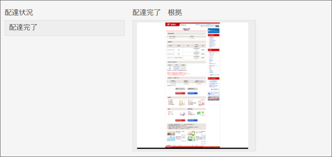Screen dimensions: 332x157
Task: Click the lower red button in the thumbnail
Action: tap(180, 120)
